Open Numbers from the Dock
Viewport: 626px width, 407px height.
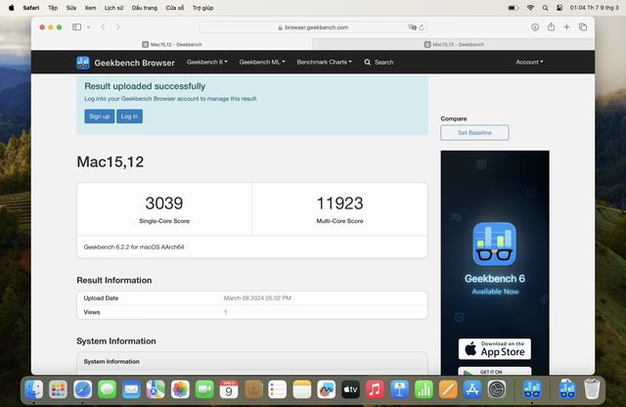[424, 389]
